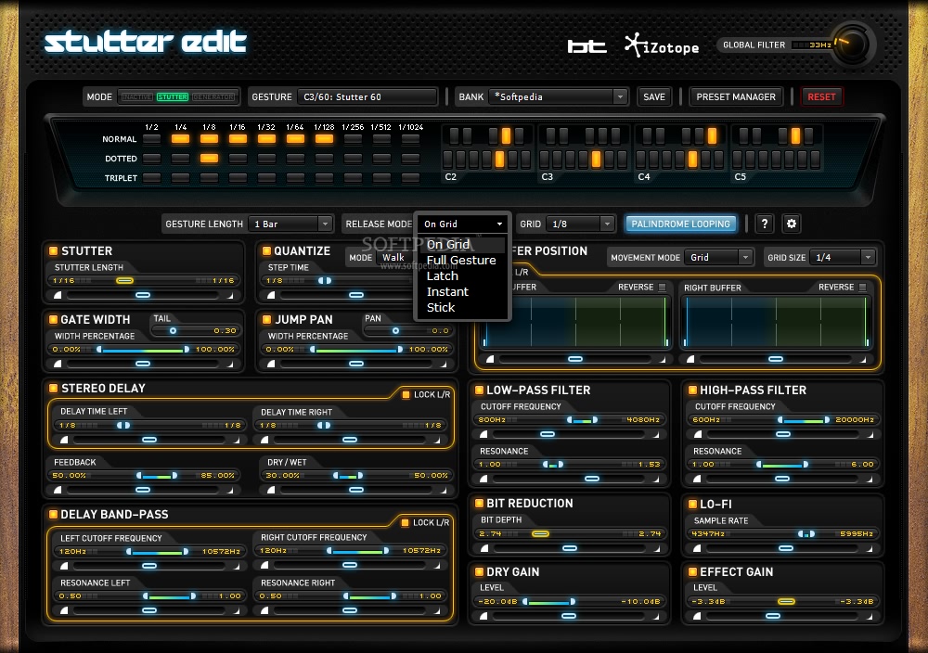Select On Grid in release menu
The width and height of the screenshot is (928, 653).
click(463, 244)
